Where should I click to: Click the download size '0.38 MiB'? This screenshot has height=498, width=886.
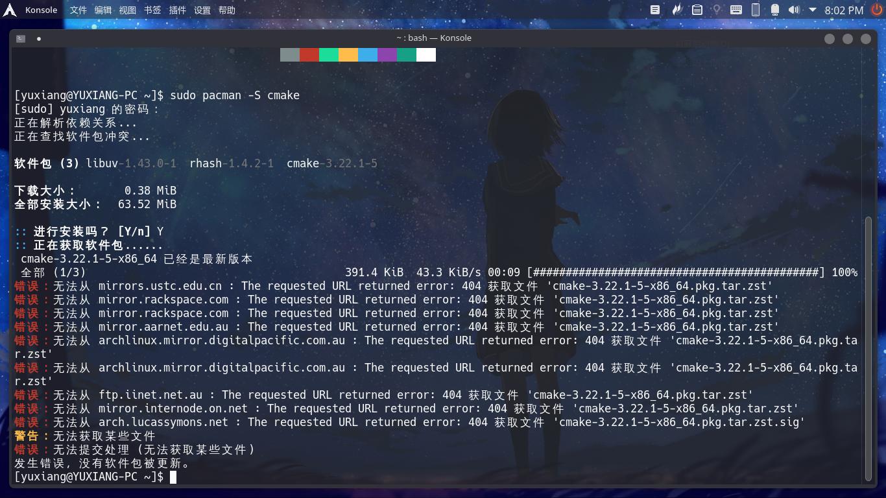150,191
